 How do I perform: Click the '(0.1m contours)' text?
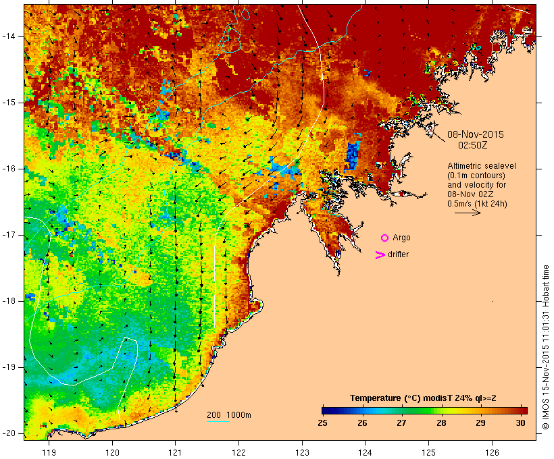476,175
